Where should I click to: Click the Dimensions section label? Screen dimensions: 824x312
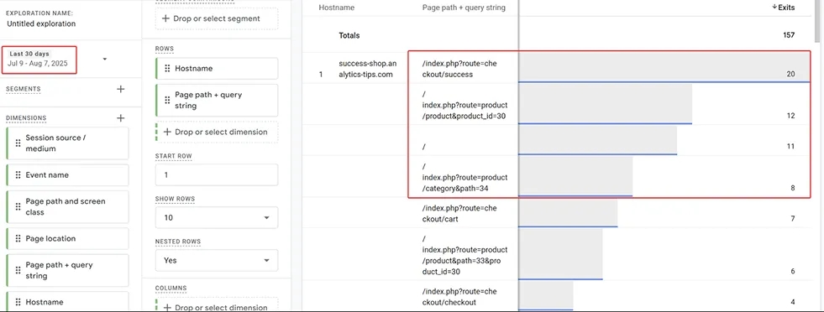[x=26, y=118]
